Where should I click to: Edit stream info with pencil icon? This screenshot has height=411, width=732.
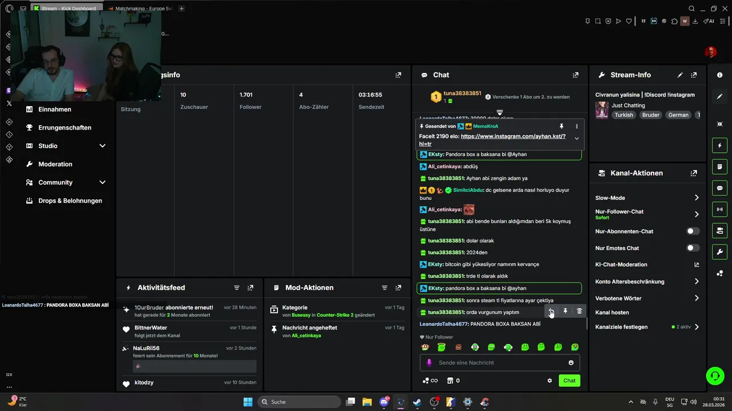pos(680,75)
